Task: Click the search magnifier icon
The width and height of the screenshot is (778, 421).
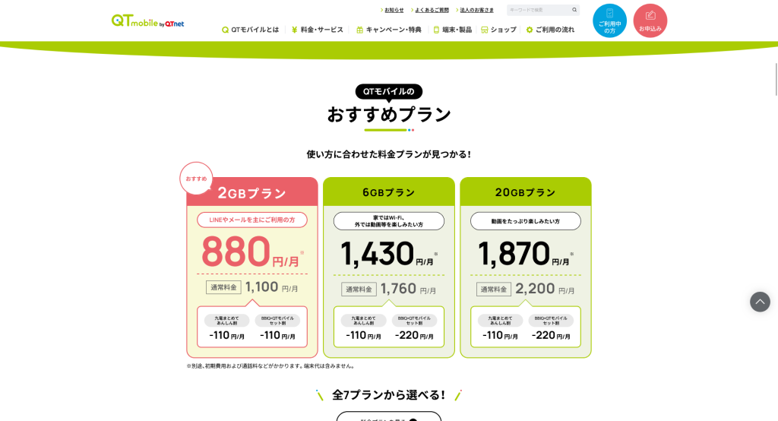Action: point(574,10)
